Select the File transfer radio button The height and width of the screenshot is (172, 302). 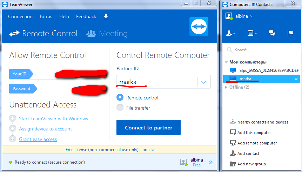[120, 108]
